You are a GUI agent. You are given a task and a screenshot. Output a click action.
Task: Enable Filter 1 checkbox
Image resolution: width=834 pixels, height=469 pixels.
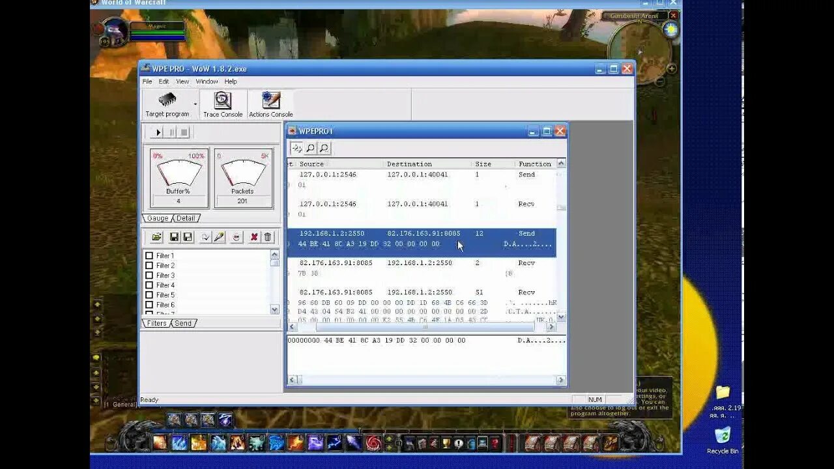[x=149, y=256]
